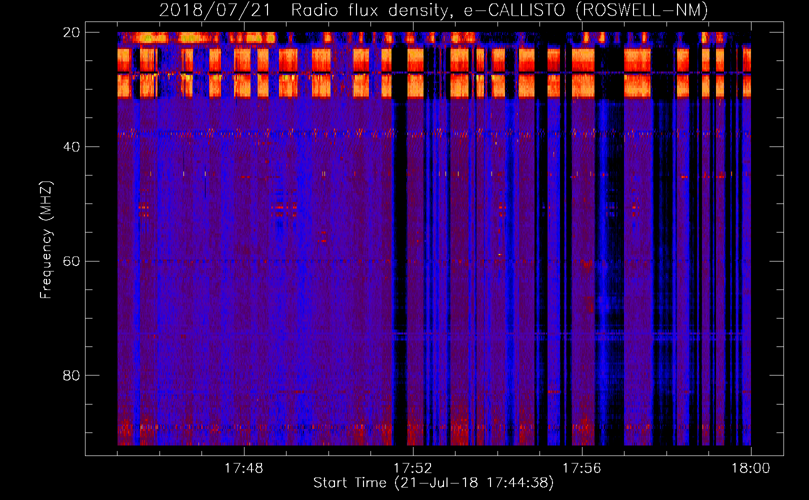Select the "Frequency (MHZ)" y-axis label
The width and height of the screenshot is (809, 500).
pos(46,240)
